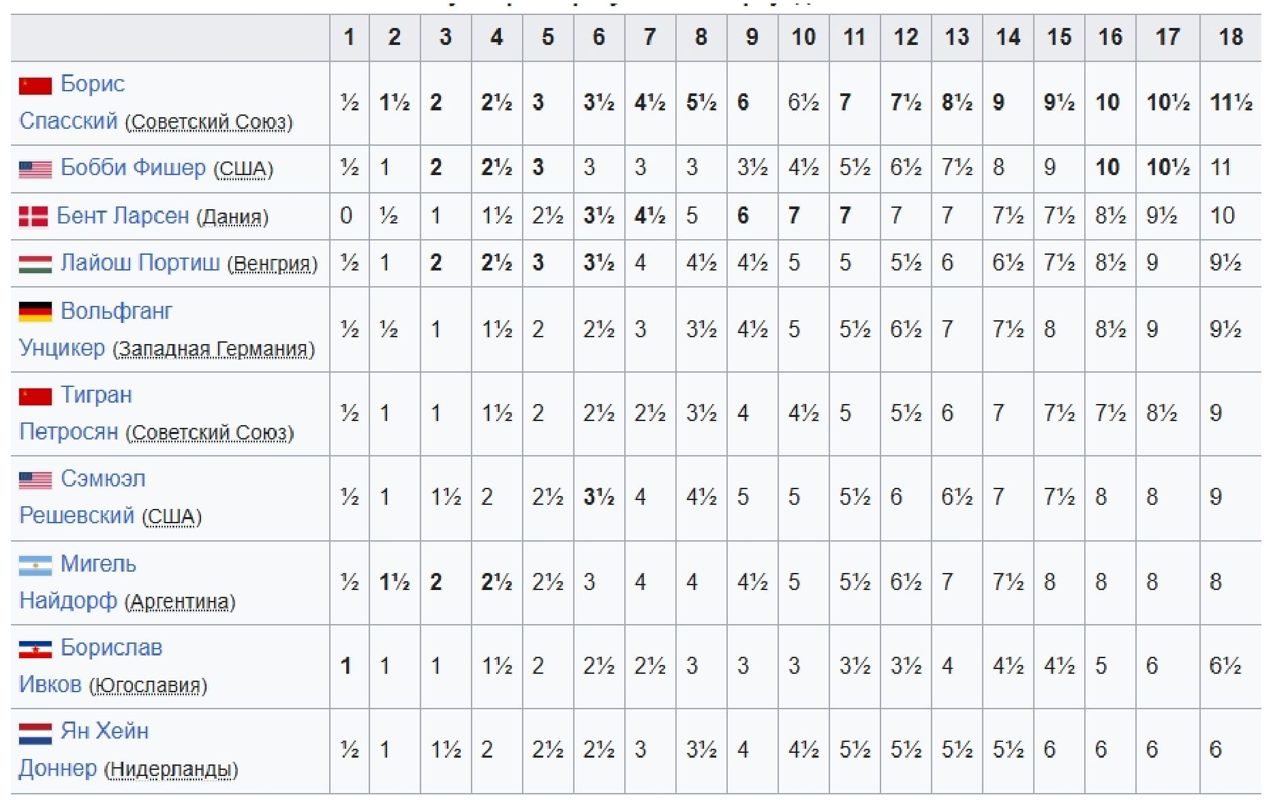This screenshot has height=806, width=1273.
Task: Click the round 18 column header
Action: click(x=1231, y=37)
